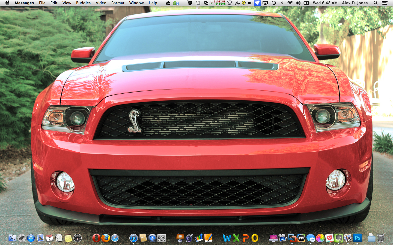Open iTunes from the Dock

(x=133, y=238)
